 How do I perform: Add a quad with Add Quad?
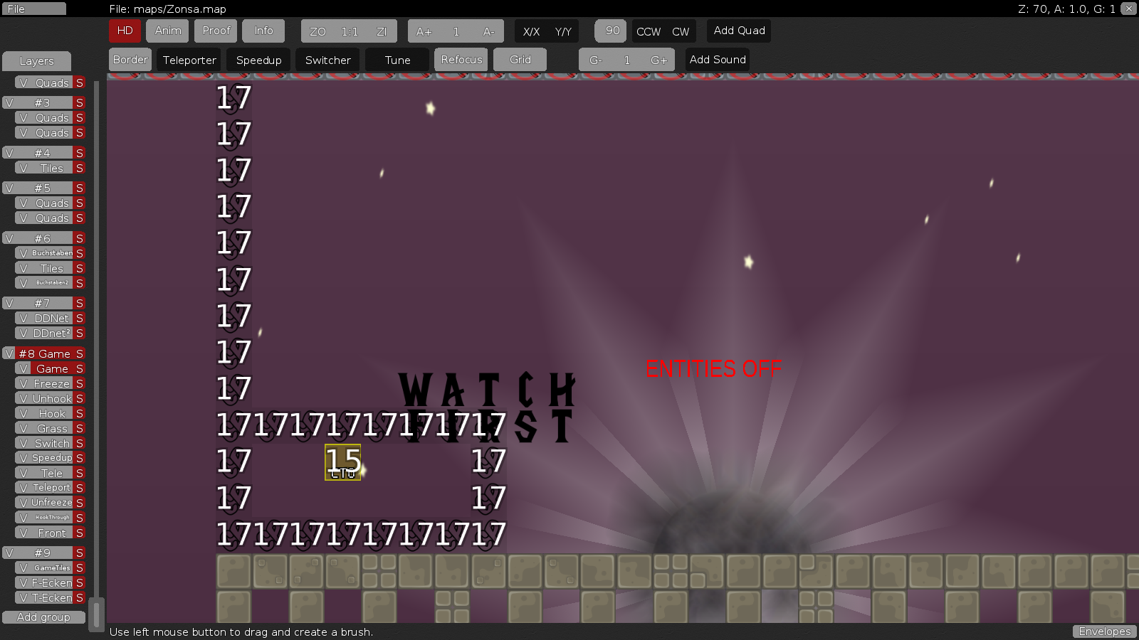(739, 31)
